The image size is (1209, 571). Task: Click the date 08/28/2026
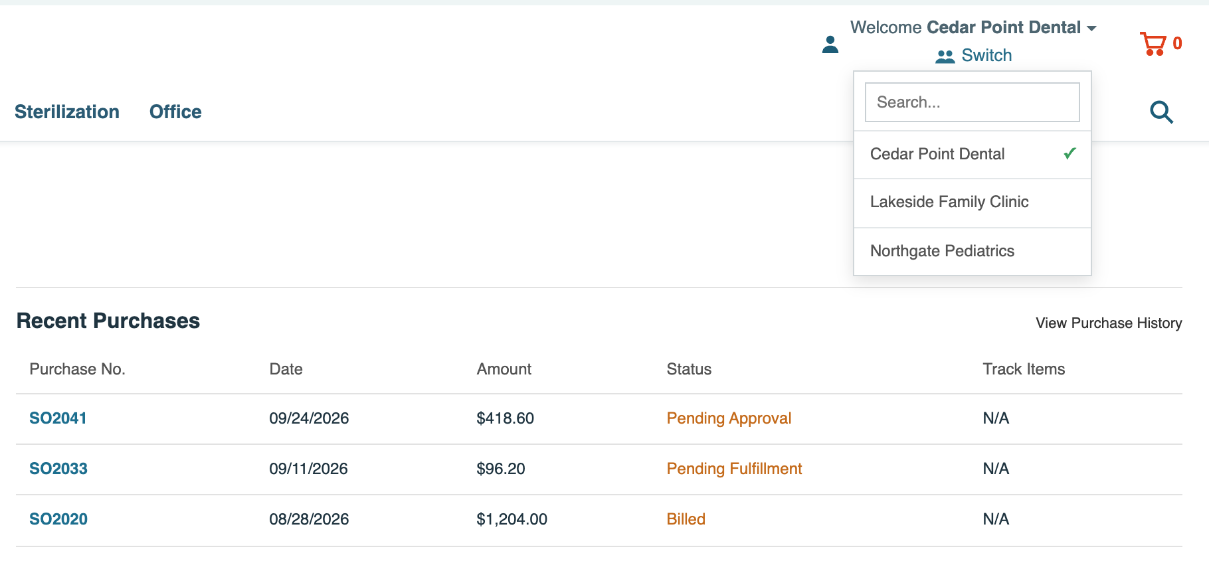(x=309, y=519)
